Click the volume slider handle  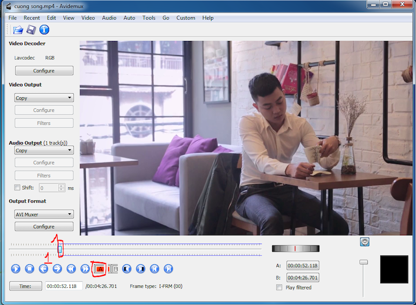click(363, 262)
